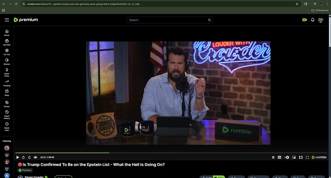Open Editor Picks in sidebar
Screen dimensions: 331x178
[x=7, y=72]
